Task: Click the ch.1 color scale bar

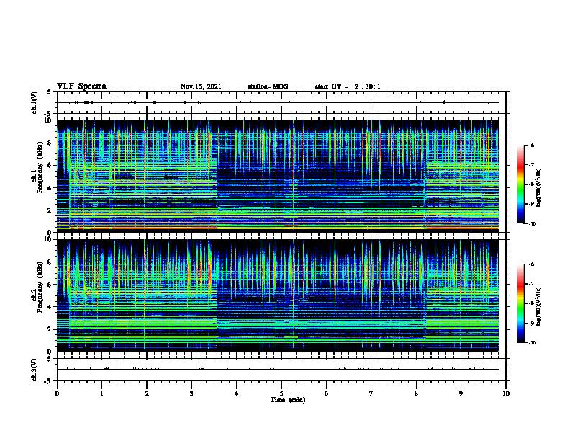Action: [520, 184]
